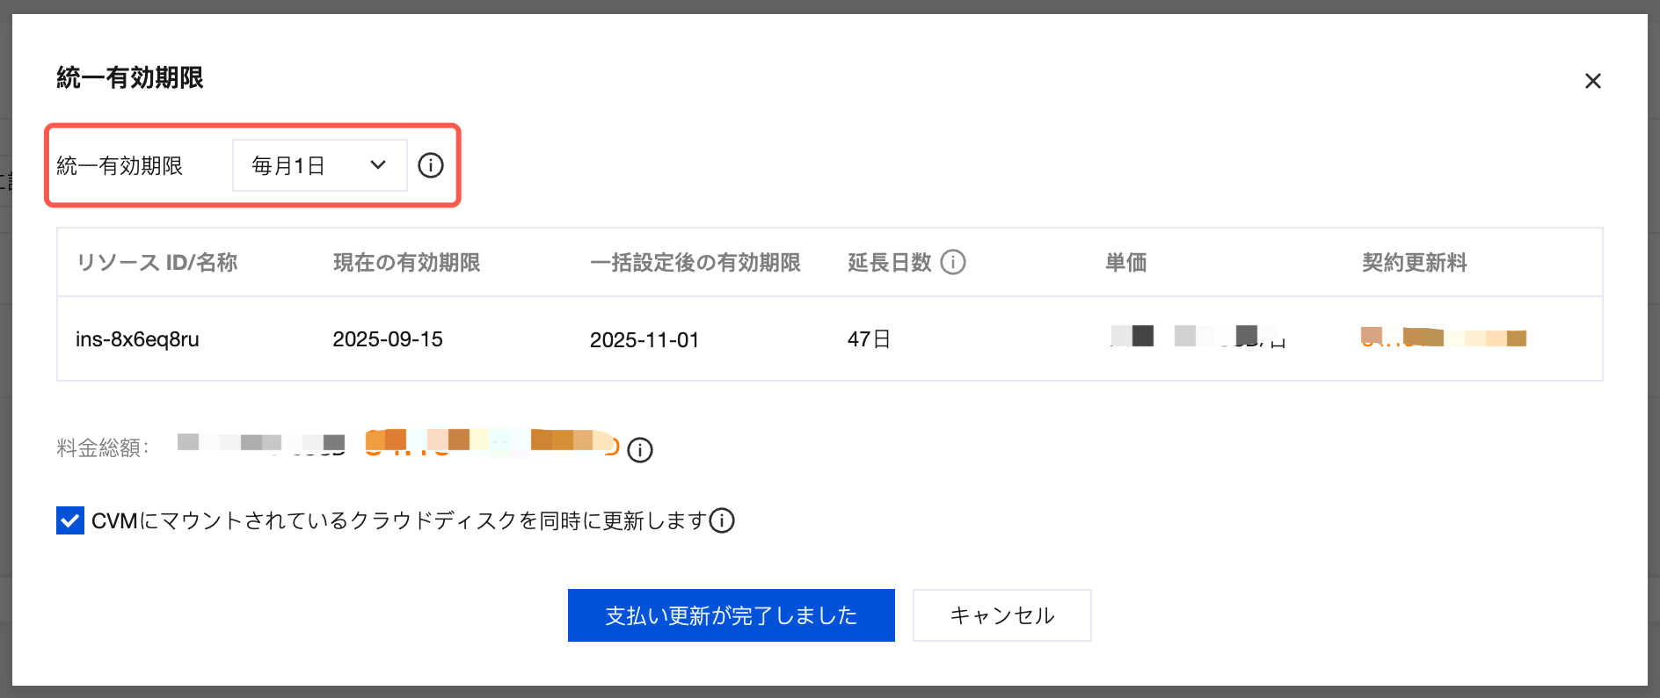
Task: Click the 契約更新料 column header
Action: (1414, 263)
